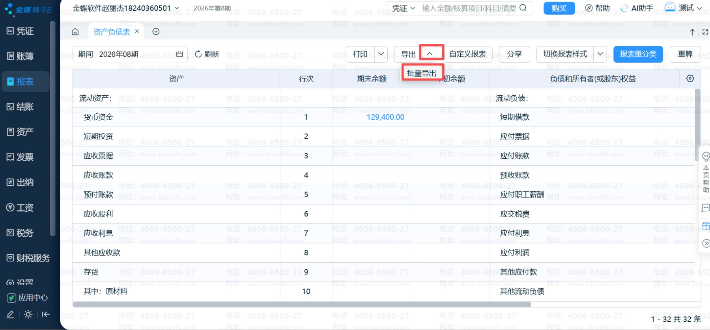Close the 资产负债表 tab

[x=137, y=31]
